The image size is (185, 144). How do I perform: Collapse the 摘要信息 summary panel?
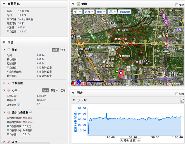[4, 4]
